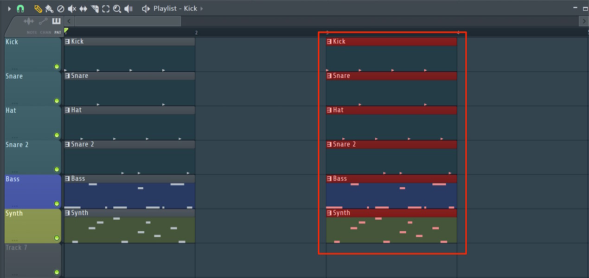Click the gray Bass clip note area
Screen dimensions: 589x278
click(129, 196)
